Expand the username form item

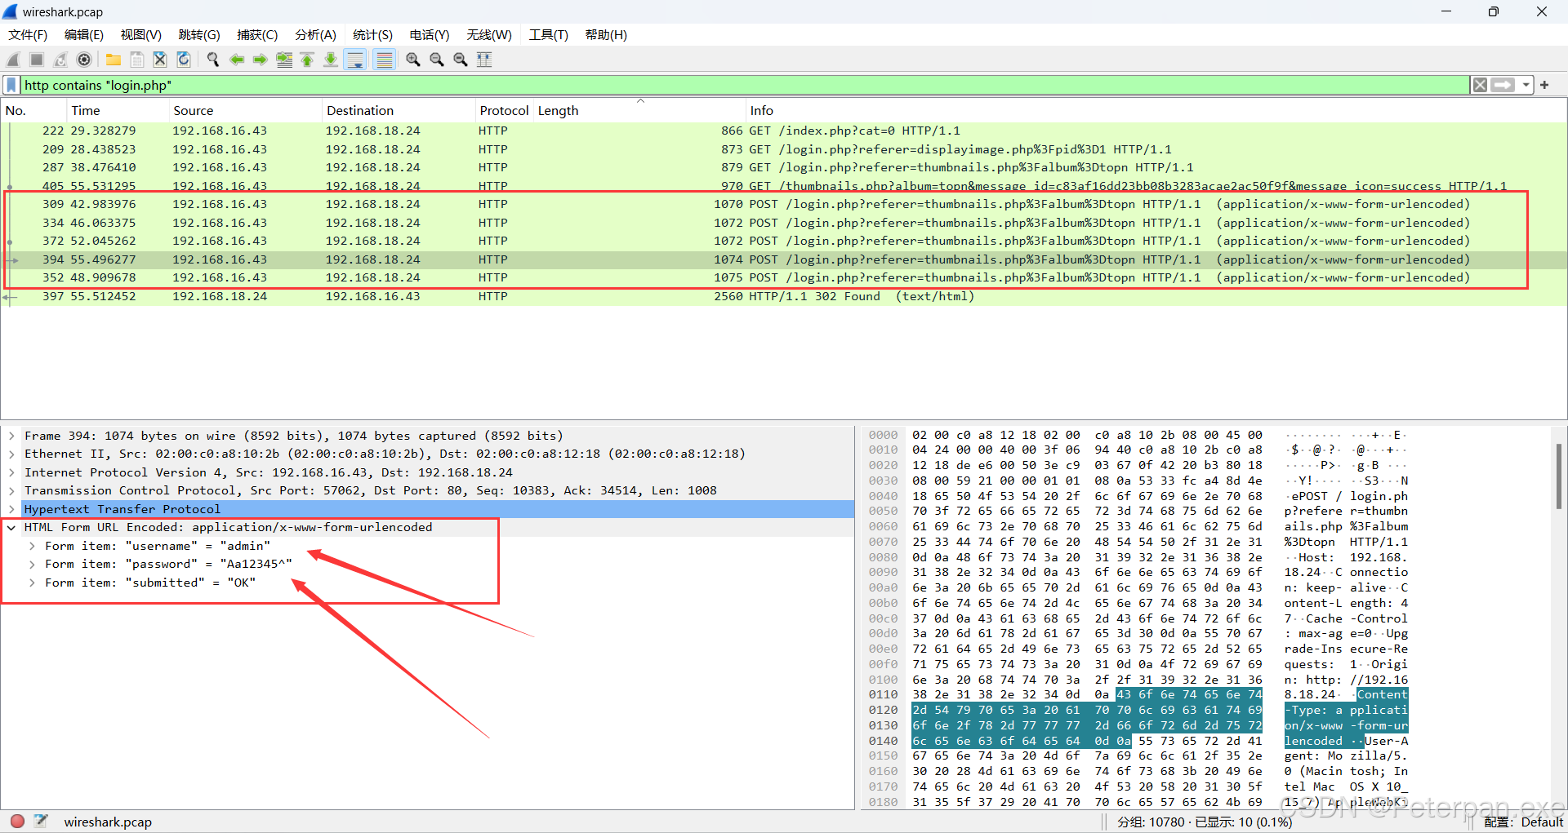point(32,546)
